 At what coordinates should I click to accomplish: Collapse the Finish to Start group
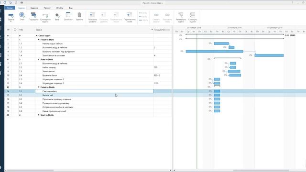39,40
